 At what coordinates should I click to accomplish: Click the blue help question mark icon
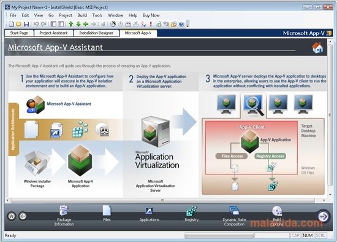pos(181,24)
